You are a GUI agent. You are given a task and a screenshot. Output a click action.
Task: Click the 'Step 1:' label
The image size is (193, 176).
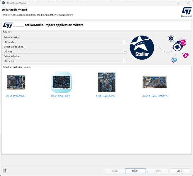pos(6,31)
